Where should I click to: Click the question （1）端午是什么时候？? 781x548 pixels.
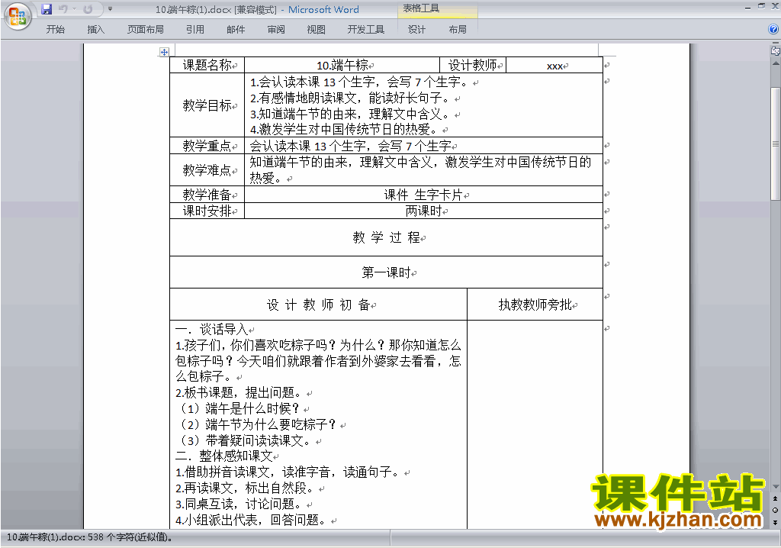[x=239, y=408]
